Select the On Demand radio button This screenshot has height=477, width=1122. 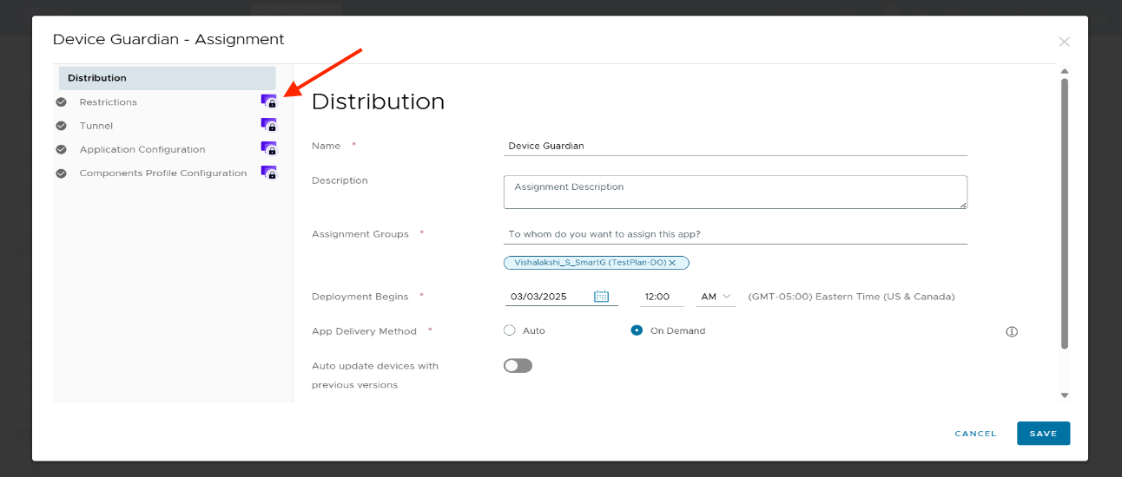637,330
